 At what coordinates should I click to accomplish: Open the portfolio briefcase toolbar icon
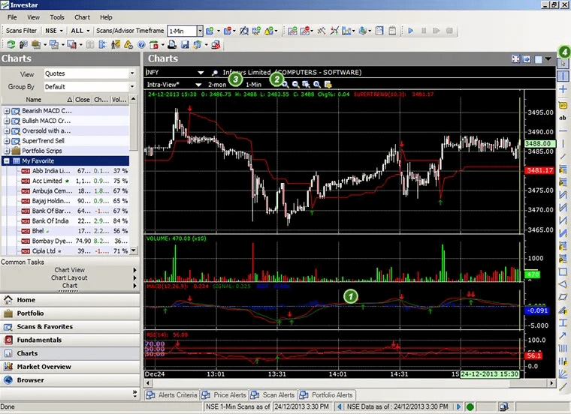(36, 44)
